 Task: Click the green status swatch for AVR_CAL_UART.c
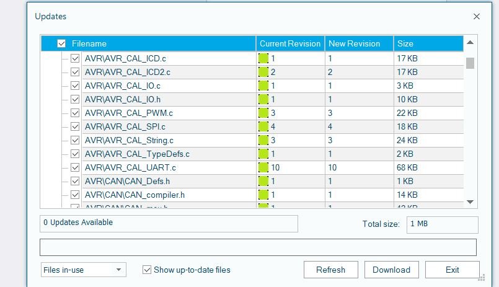point(263,168)
